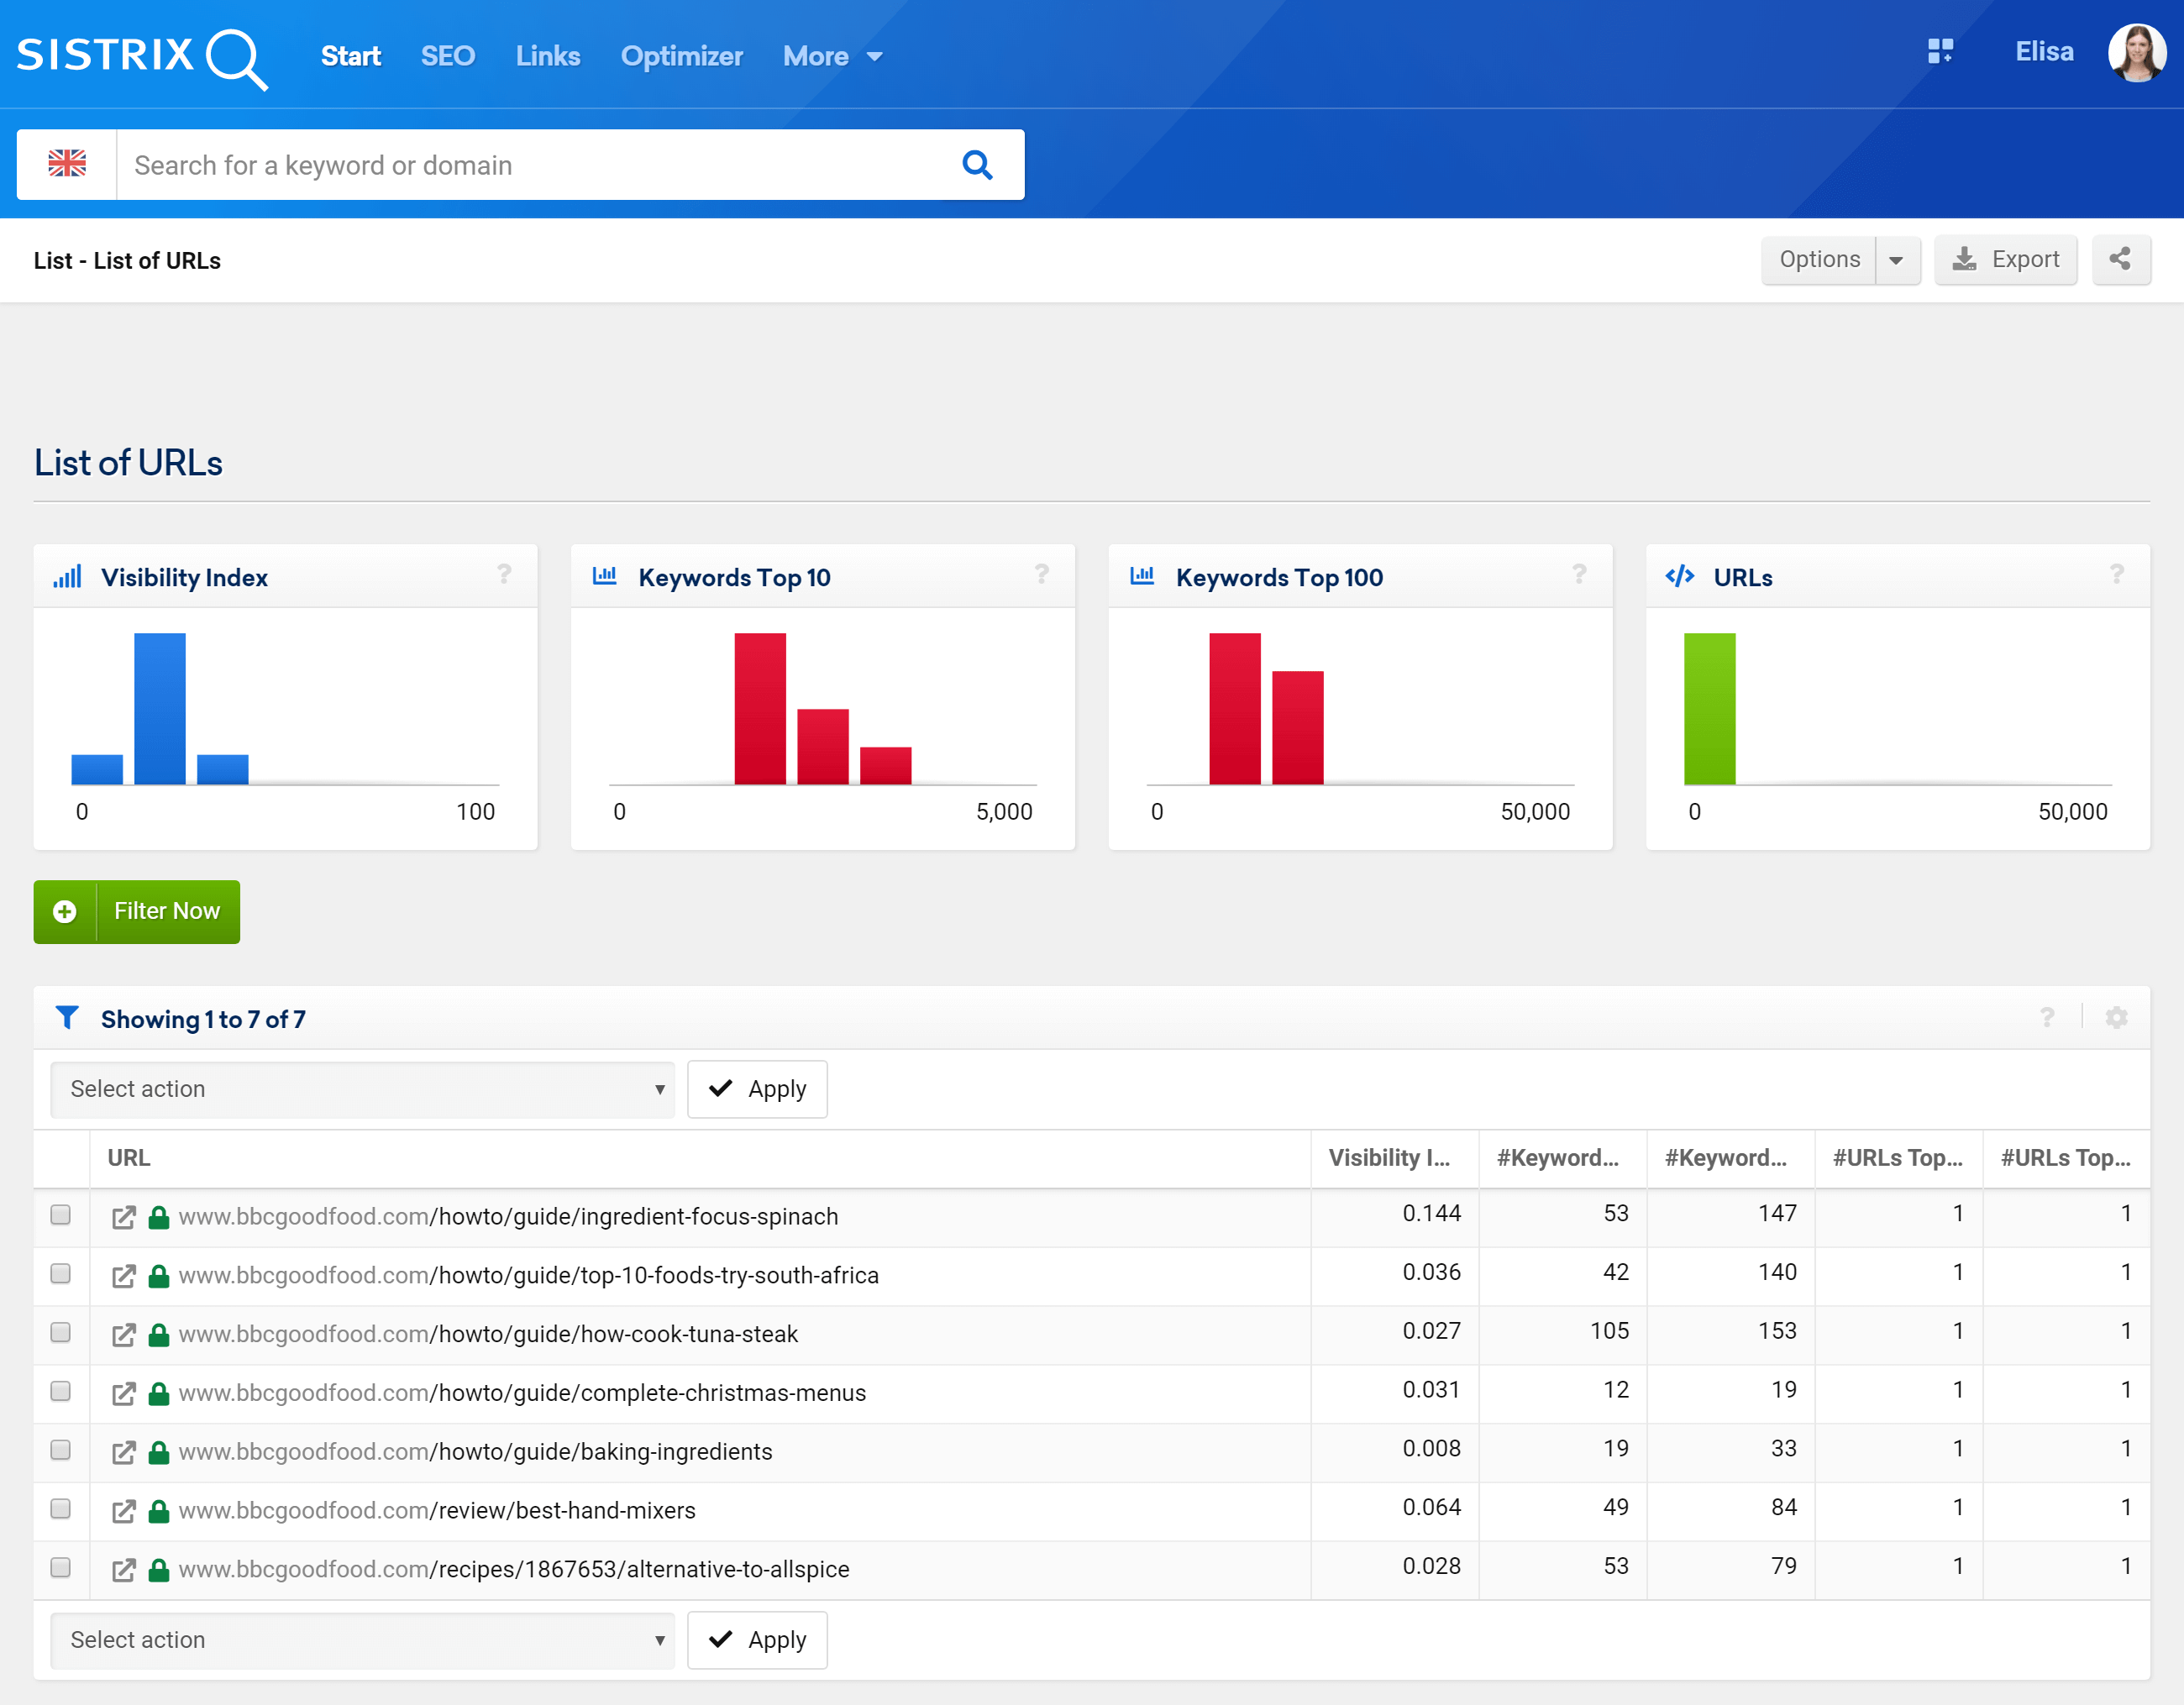Open complete-christmas-menus external link icon
2184x1705 pixels.
tap(123, 1394)
